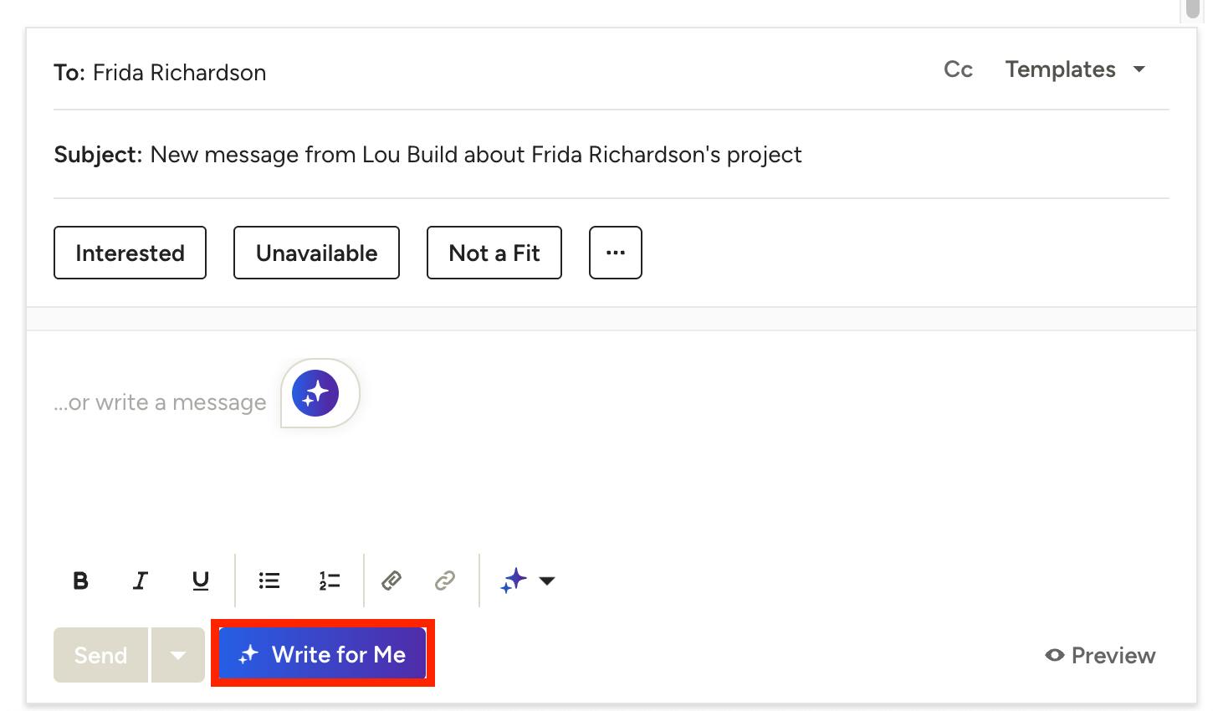Select the Interested quick reply
The height and width of the screenshot is (711, 1213).
[x=130, y=253]
